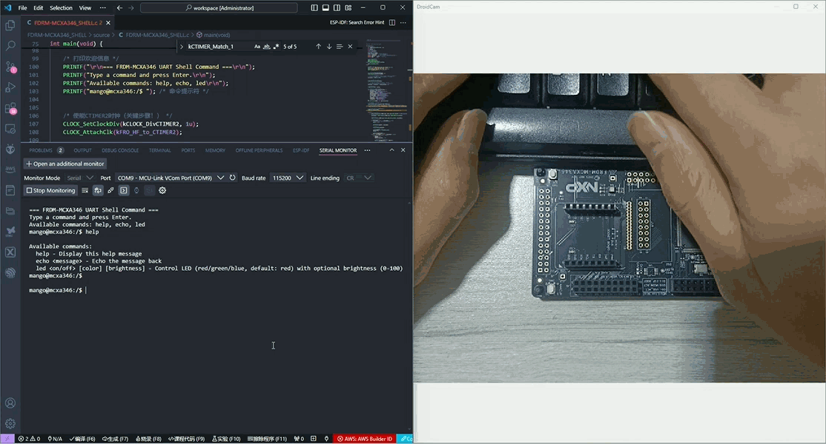The image size is (826, 444).
Task: Open serial monitor settings gear
Action: 162,190
